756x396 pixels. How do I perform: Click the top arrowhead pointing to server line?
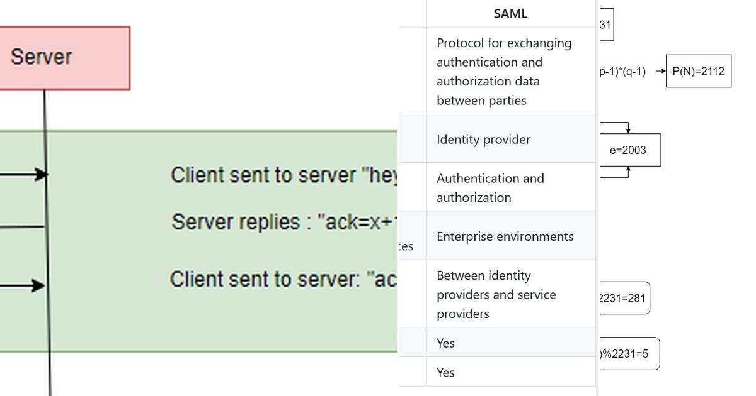click(x=41, y=175)
